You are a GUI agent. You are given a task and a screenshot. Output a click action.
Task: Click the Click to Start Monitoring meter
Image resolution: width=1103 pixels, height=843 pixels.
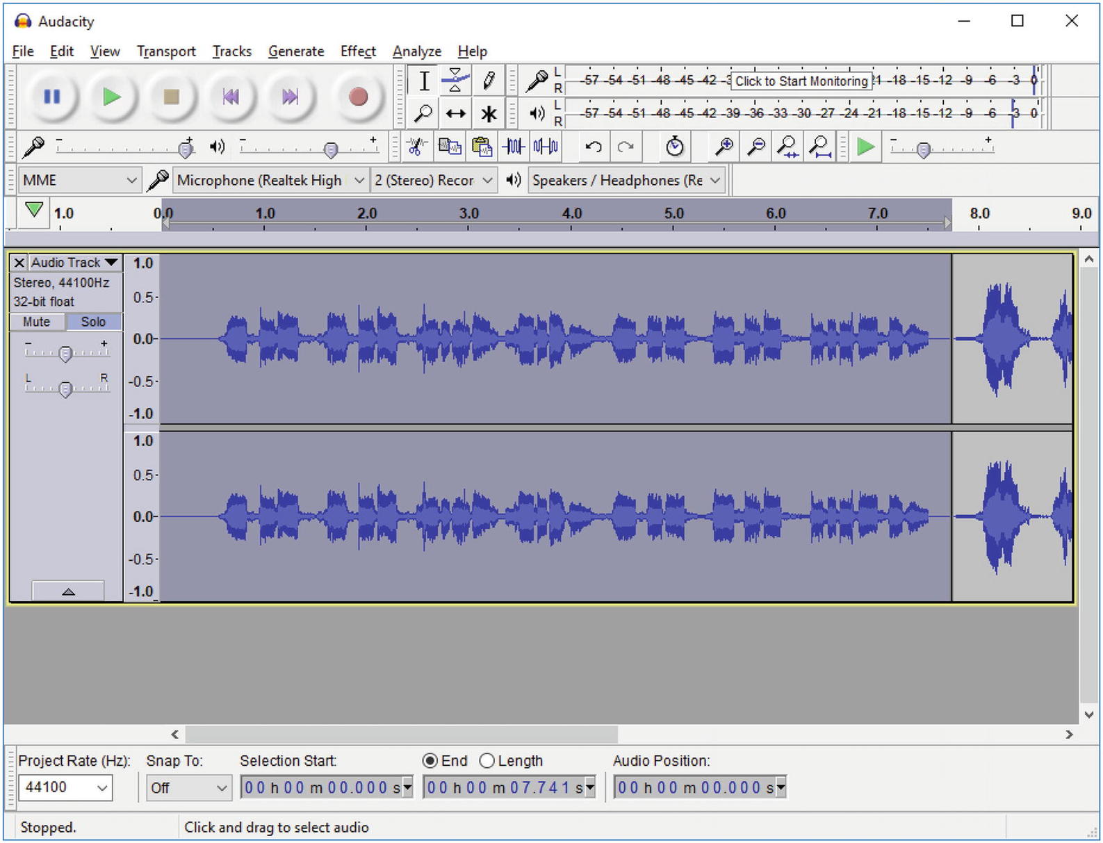coord(801,81)
